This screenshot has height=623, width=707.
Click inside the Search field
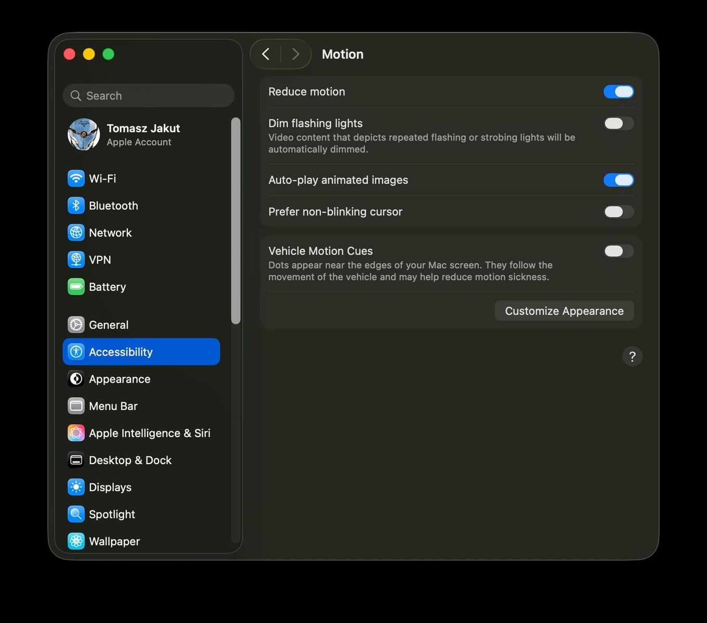coord(148,96)
